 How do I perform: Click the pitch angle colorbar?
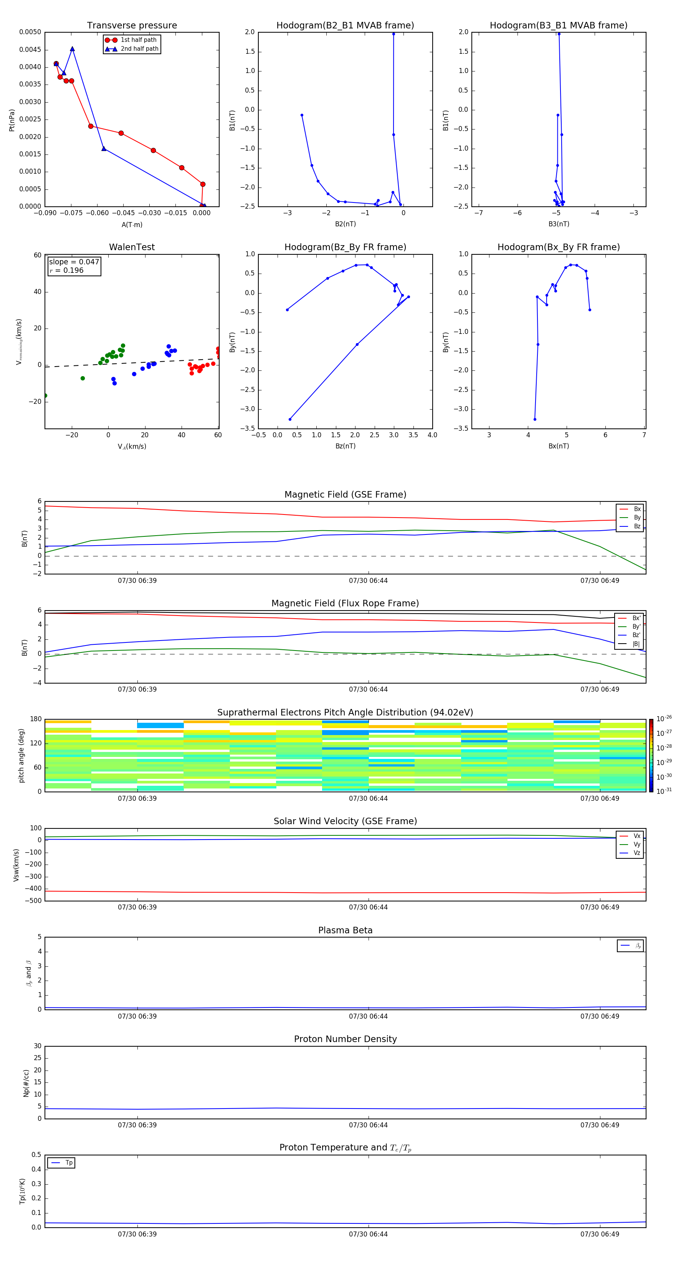[651, 755]
